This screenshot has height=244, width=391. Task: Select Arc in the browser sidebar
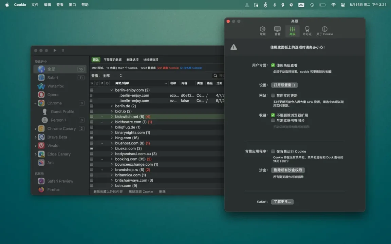pyautogui.click(x=60, y=163)
